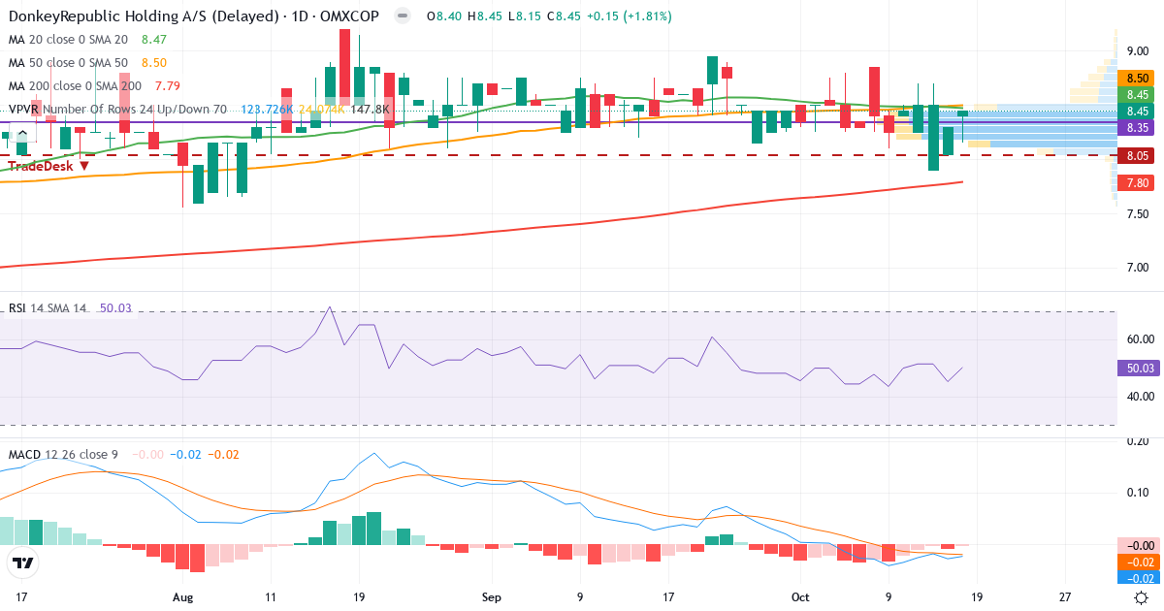The width and height of the screenshot is (1164, 611).
Task: Click the blue -0.02 MACD axis label
Action: click(x=1138, y=577)
